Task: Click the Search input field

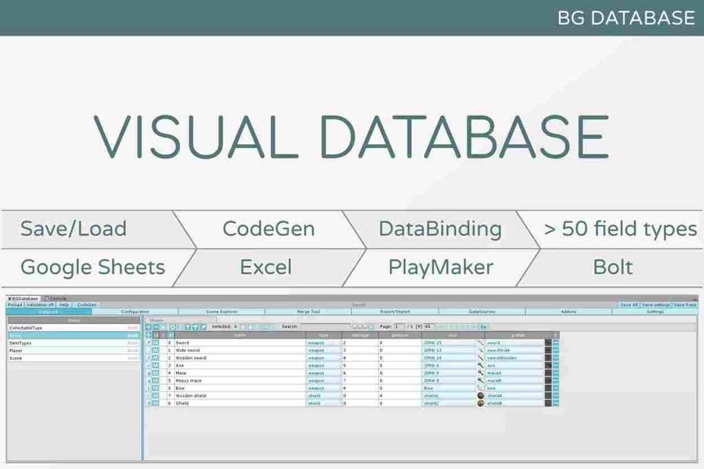Action: pyautogui.click(x=324, y=327)
